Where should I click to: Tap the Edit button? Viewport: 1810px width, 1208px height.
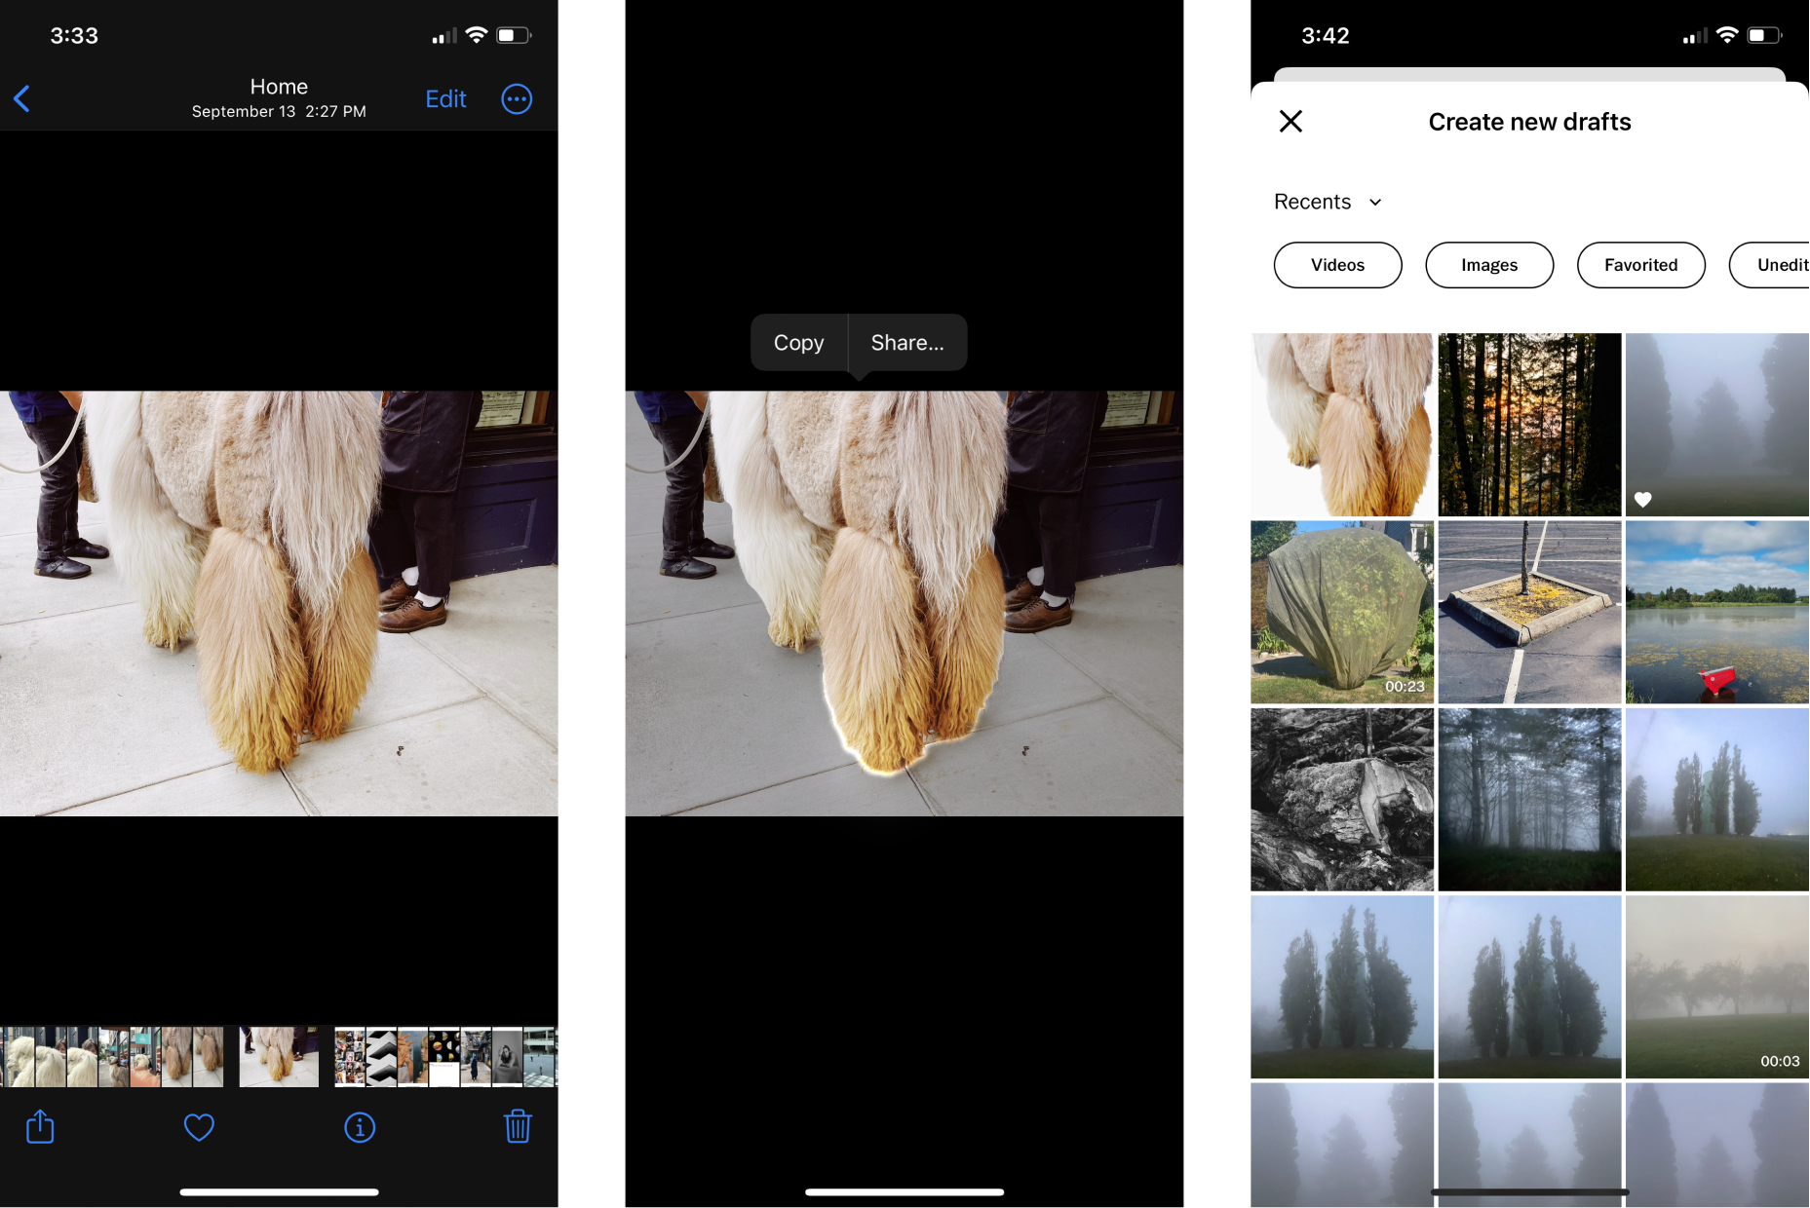pyautogui.click(x=445, y=98)
